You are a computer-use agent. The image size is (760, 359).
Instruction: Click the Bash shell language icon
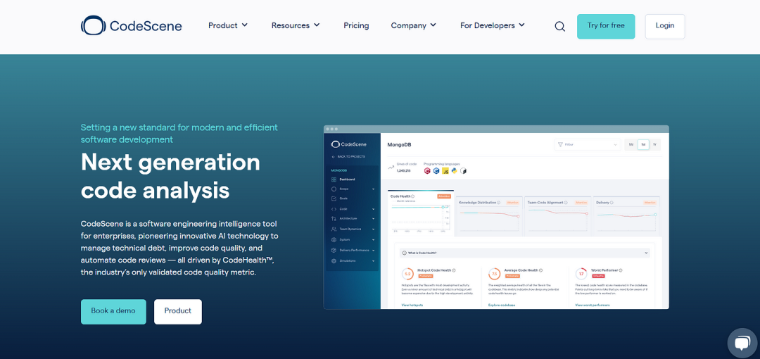coord(463,171)
